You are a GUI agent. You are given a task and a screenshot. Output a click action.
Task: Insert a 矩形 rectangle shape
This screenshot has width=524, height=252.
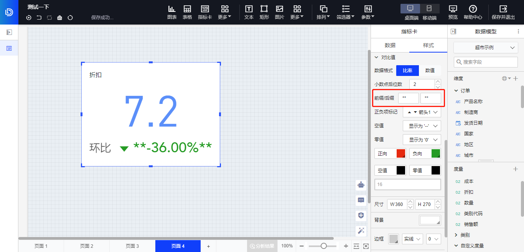264,12
